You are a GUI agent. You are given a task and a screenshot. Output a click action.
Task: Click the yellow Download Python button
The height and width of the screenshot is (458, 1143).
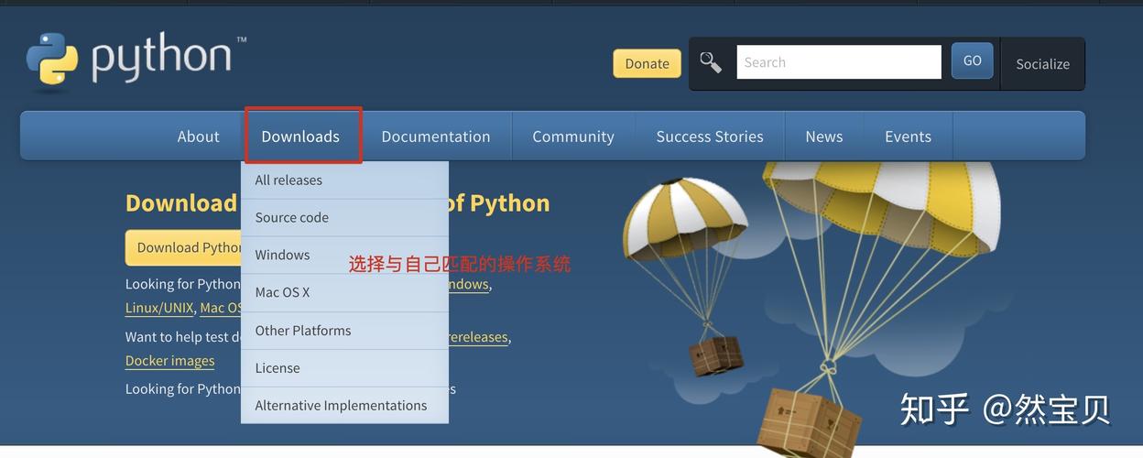[x=183, y=247]
